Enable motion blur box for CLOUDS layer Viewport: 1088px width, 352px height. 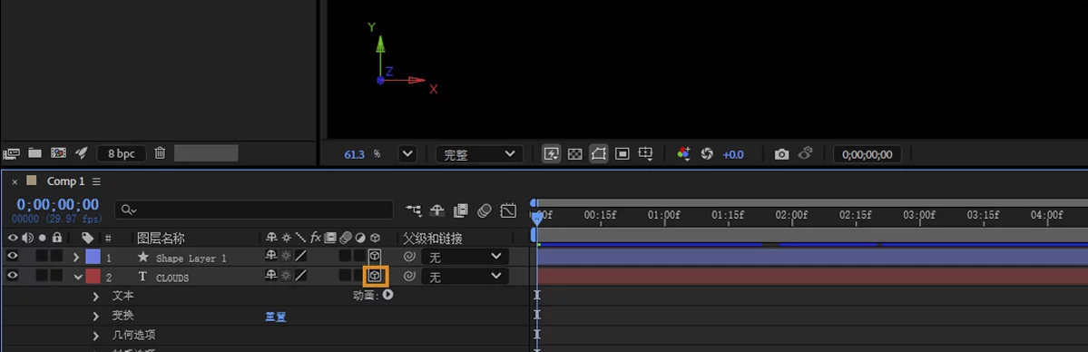pos(345,276)
